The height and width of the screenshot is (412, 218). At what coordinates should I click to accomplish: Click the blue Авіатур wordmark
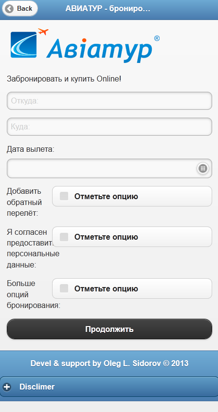click(99, 50)
